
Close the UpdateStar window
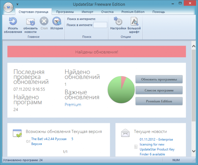(190, 3)
